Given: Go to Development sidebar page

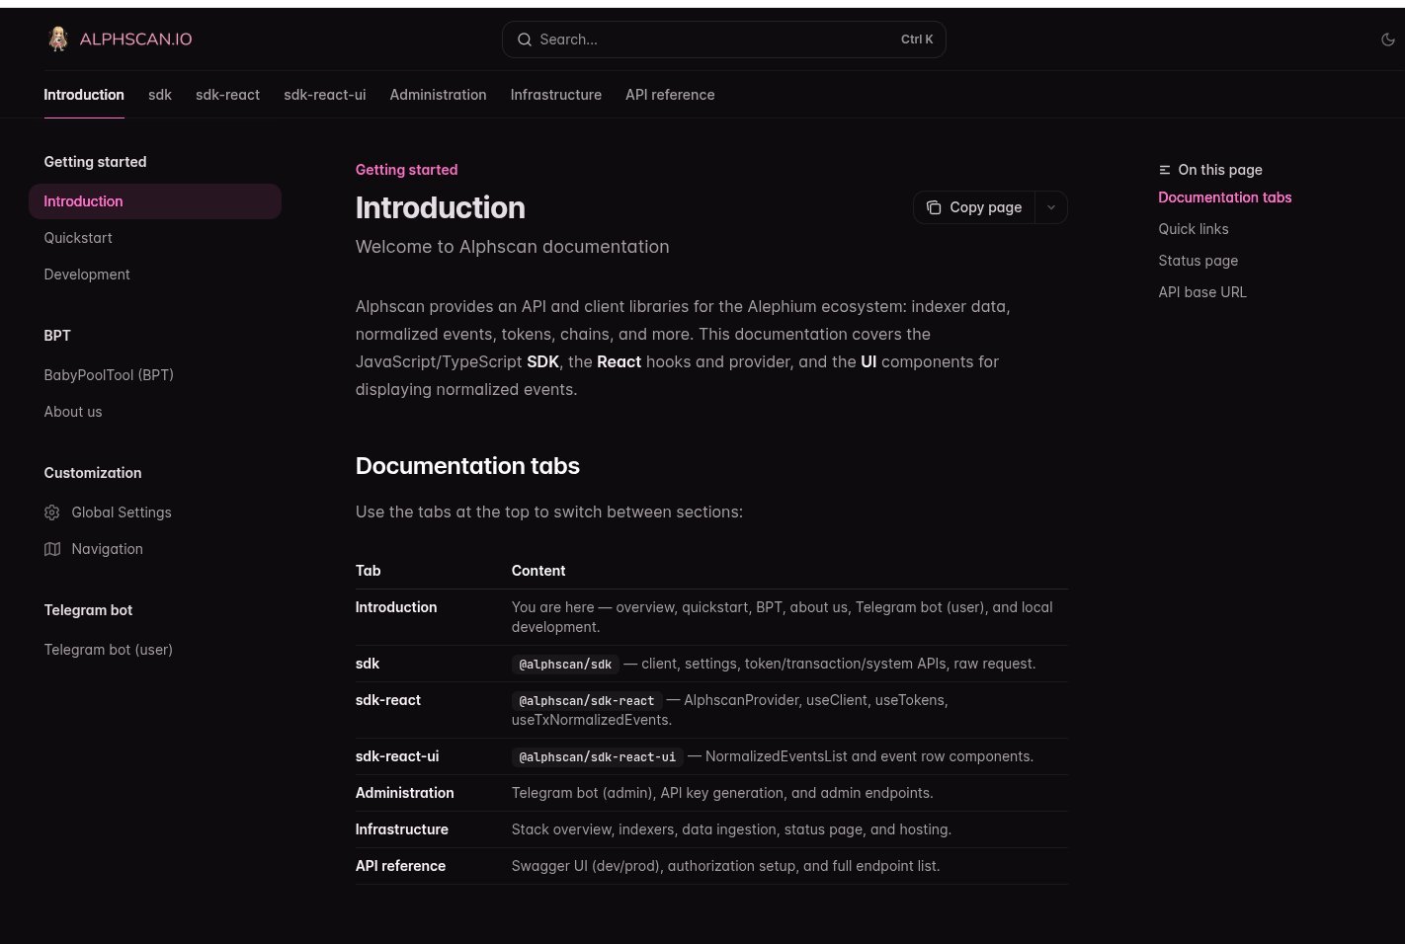Looking at the screenshot, I should click(x=87, y=275).
